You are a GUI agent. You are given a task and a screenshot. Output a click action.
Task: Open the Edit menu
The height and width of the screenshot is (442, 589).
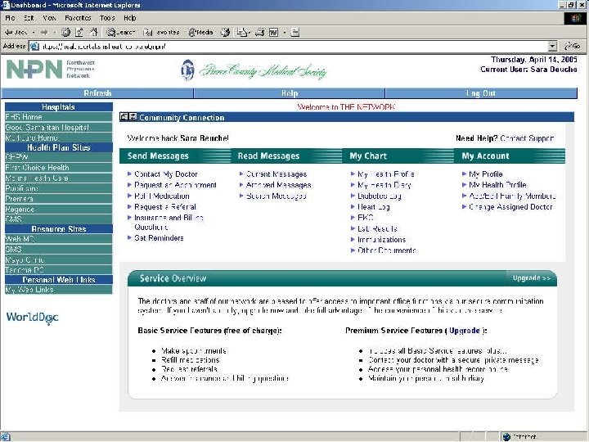pyautogui.click(x=29, y=18)
